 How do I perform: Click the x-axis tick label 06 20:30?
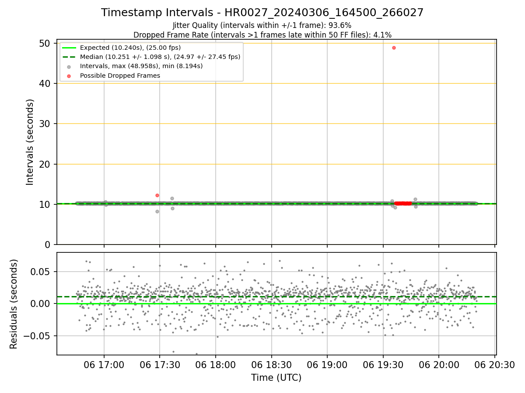(x=495, y=364)
